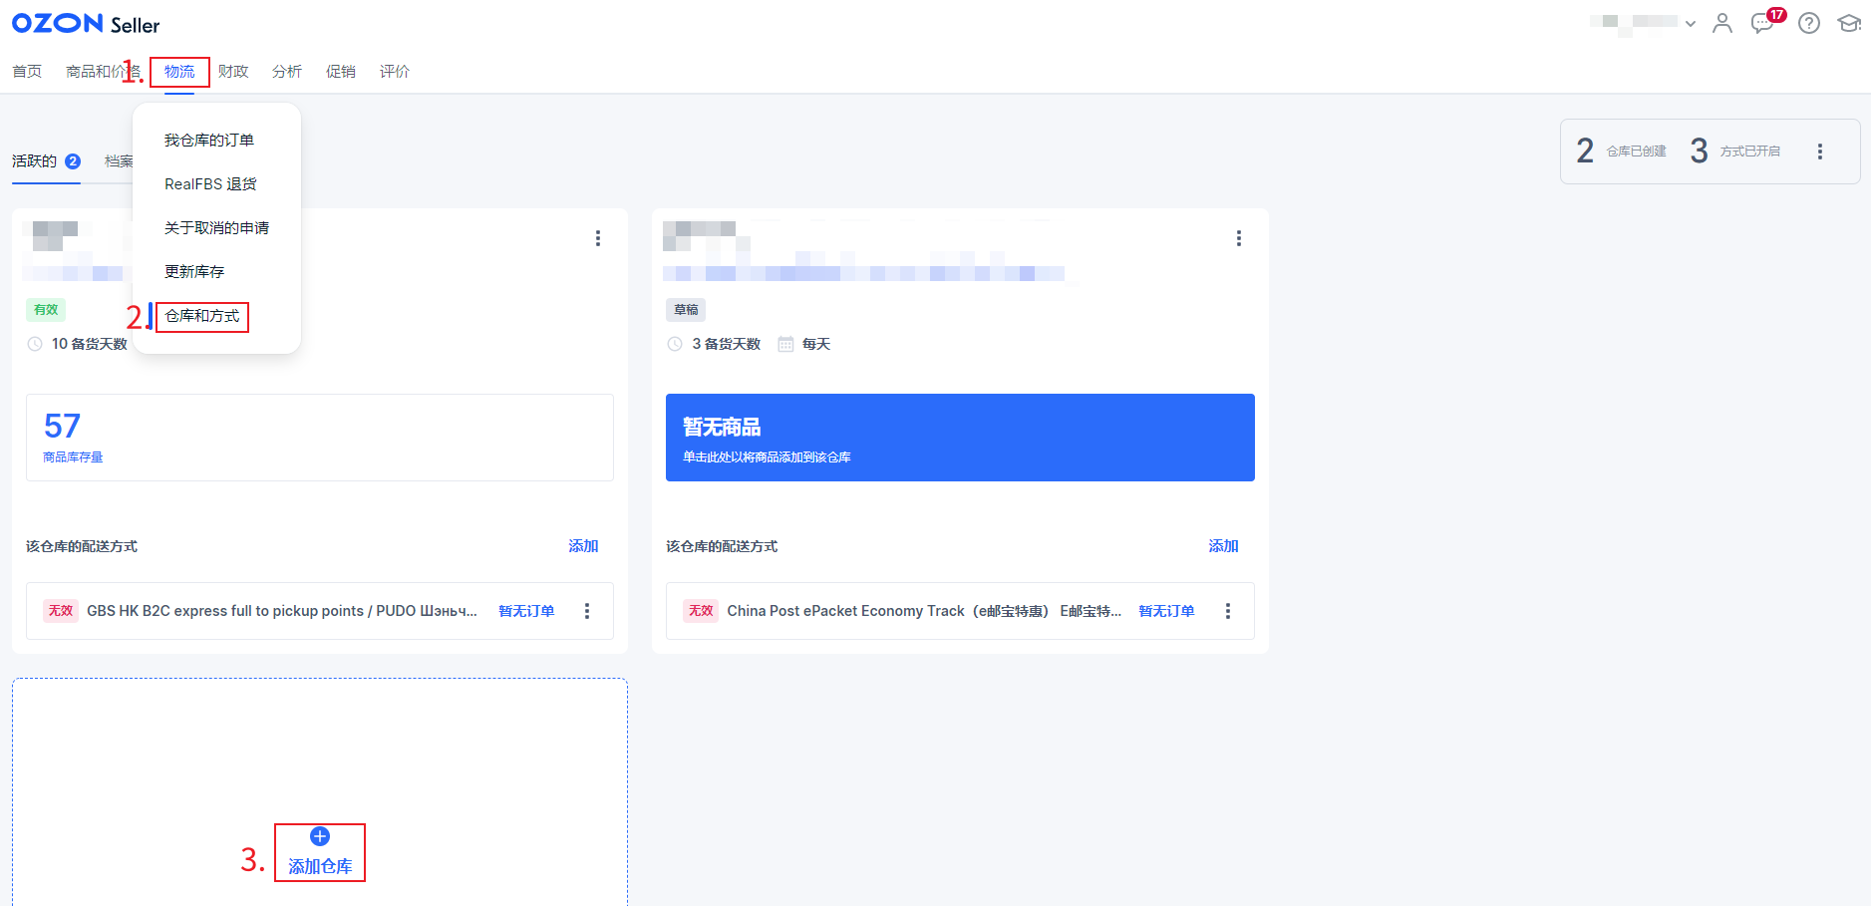
Task: Click the plus icon to add warehouse
Action: pyautogui.click(x=320, y=836)
